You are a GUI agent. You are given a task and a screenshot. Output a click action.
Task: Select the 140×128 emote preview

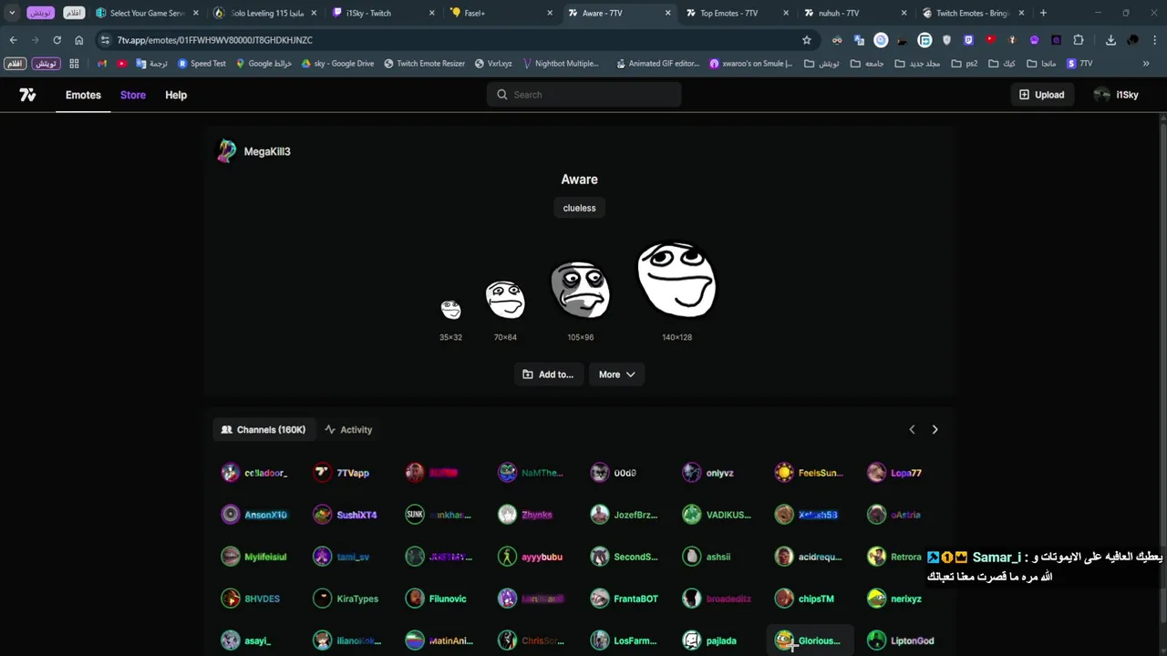(x=676, y=281)
